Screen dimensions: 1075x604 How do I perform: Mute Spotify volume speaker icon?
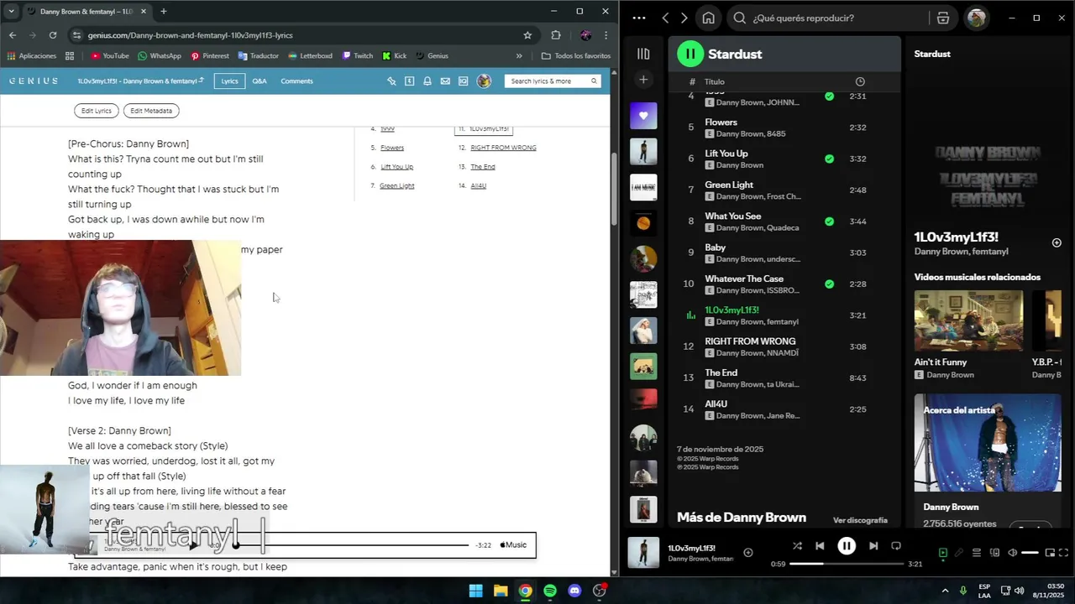pos(1012,553)
